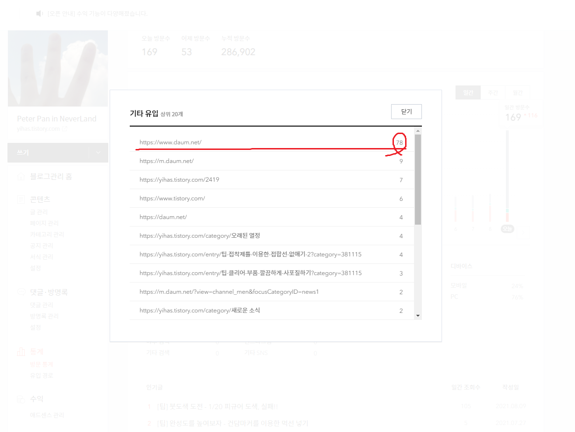Open 서식 관리 in sidebar
Image resolution: width=575 pixels, height=432 pixels.
click(x=42, y=257)
